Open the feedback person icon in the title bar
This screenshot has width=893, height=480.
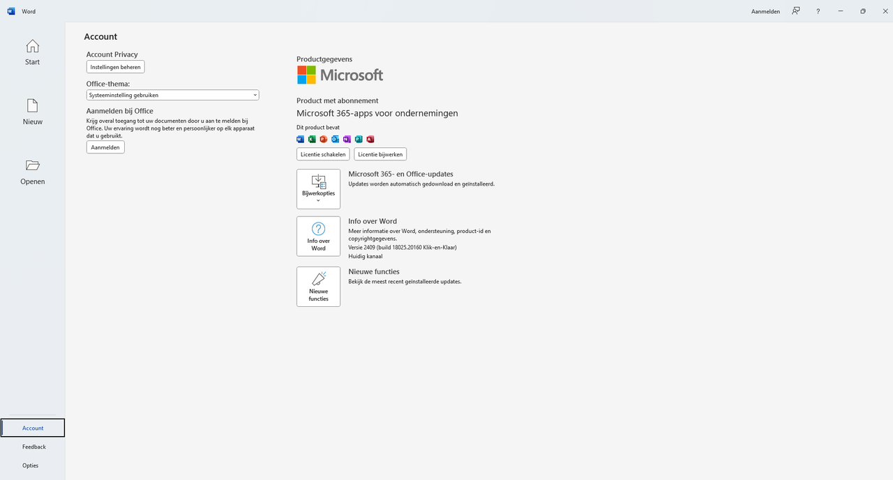click(795, 11)
